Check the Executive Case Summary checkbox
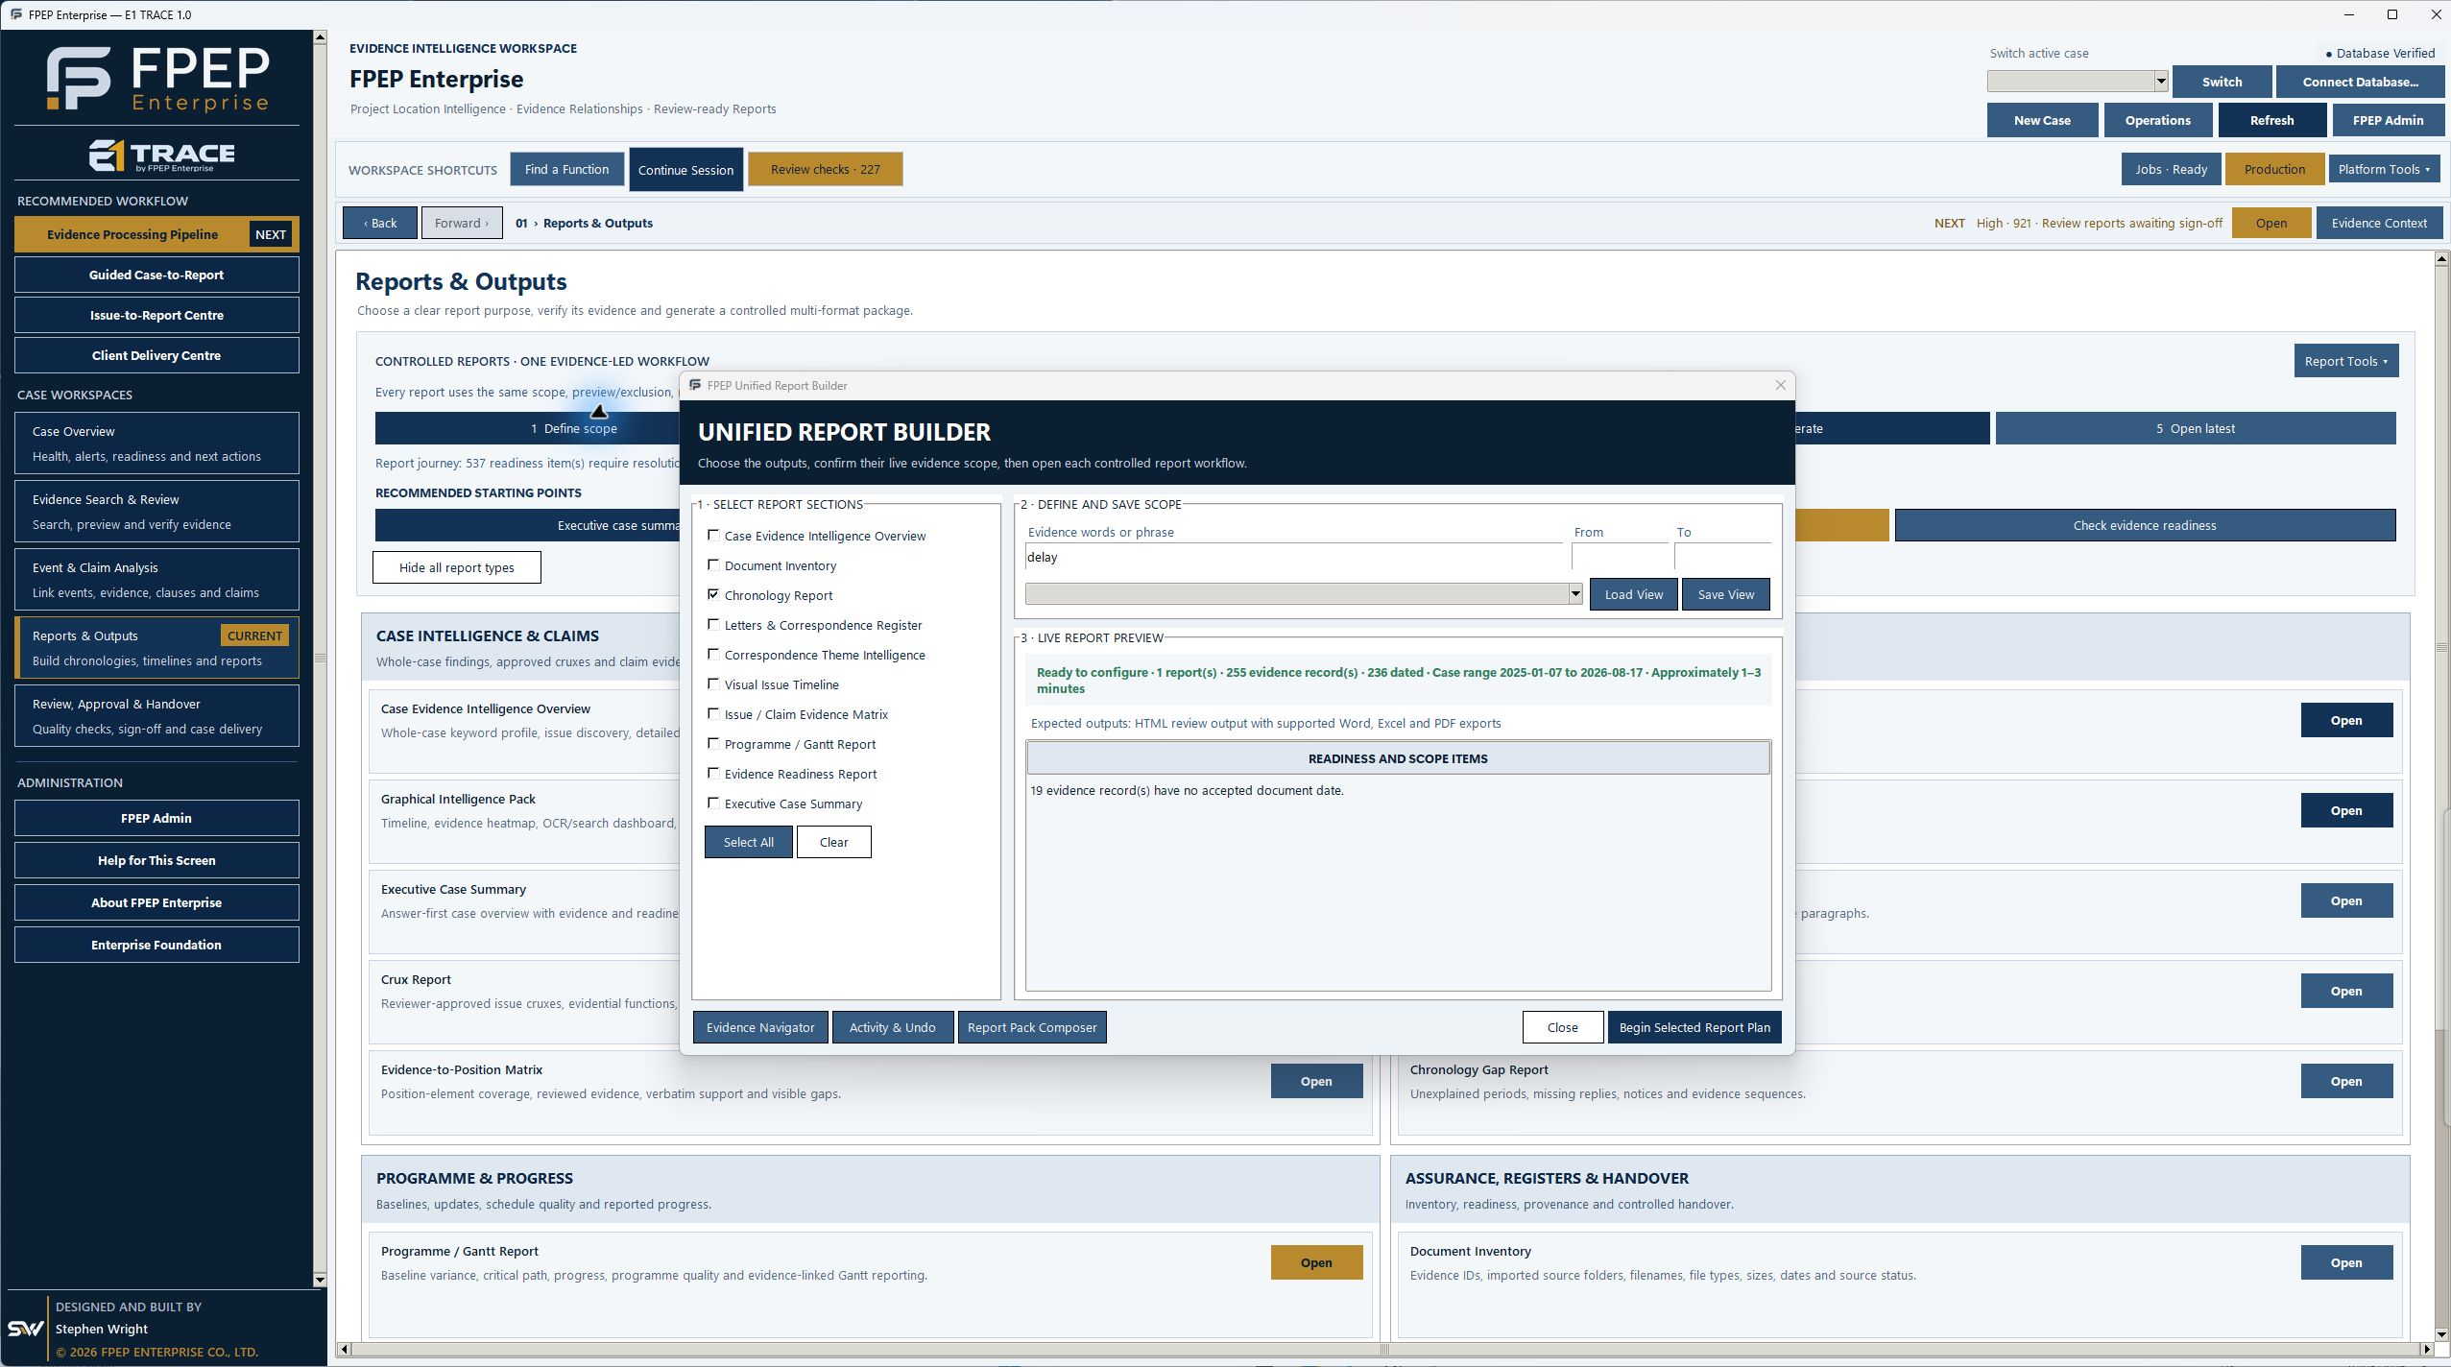 713,803
